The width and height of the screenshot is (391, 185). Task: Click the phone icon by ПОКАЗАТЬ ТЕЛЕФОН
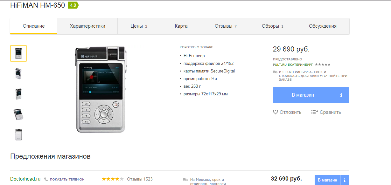[x=46, y=179]
